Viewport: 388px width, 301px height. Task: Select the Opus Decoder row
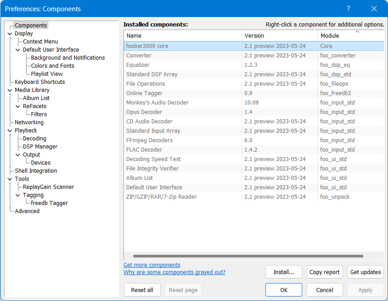(254, 112)
